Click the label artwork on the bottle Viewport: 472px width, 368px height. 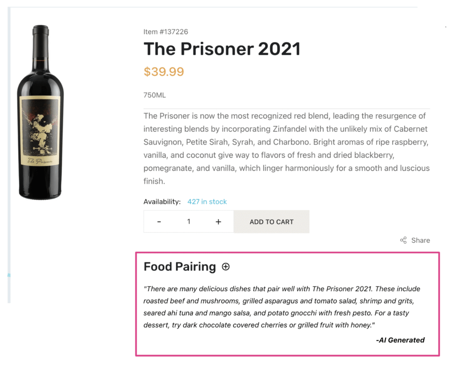[40, 131]
